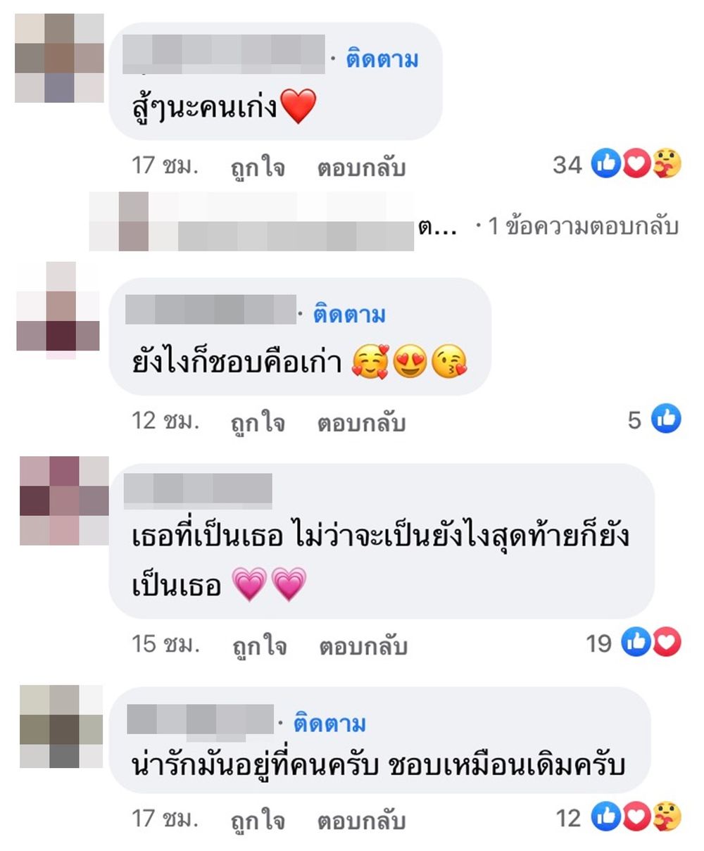Click ถูกใจ under the 17 ชม. first comment
The height and width of the screenshot is (851, 704).
(258, 168)
